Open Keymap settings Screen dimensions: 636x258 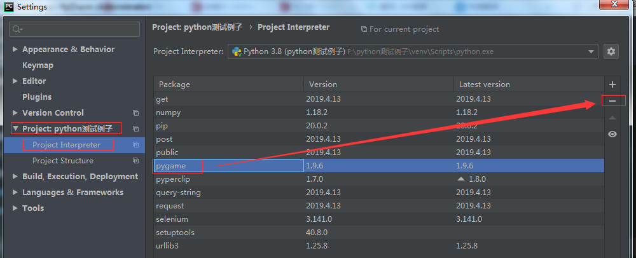pyautogui.click(x=38, y=65)
